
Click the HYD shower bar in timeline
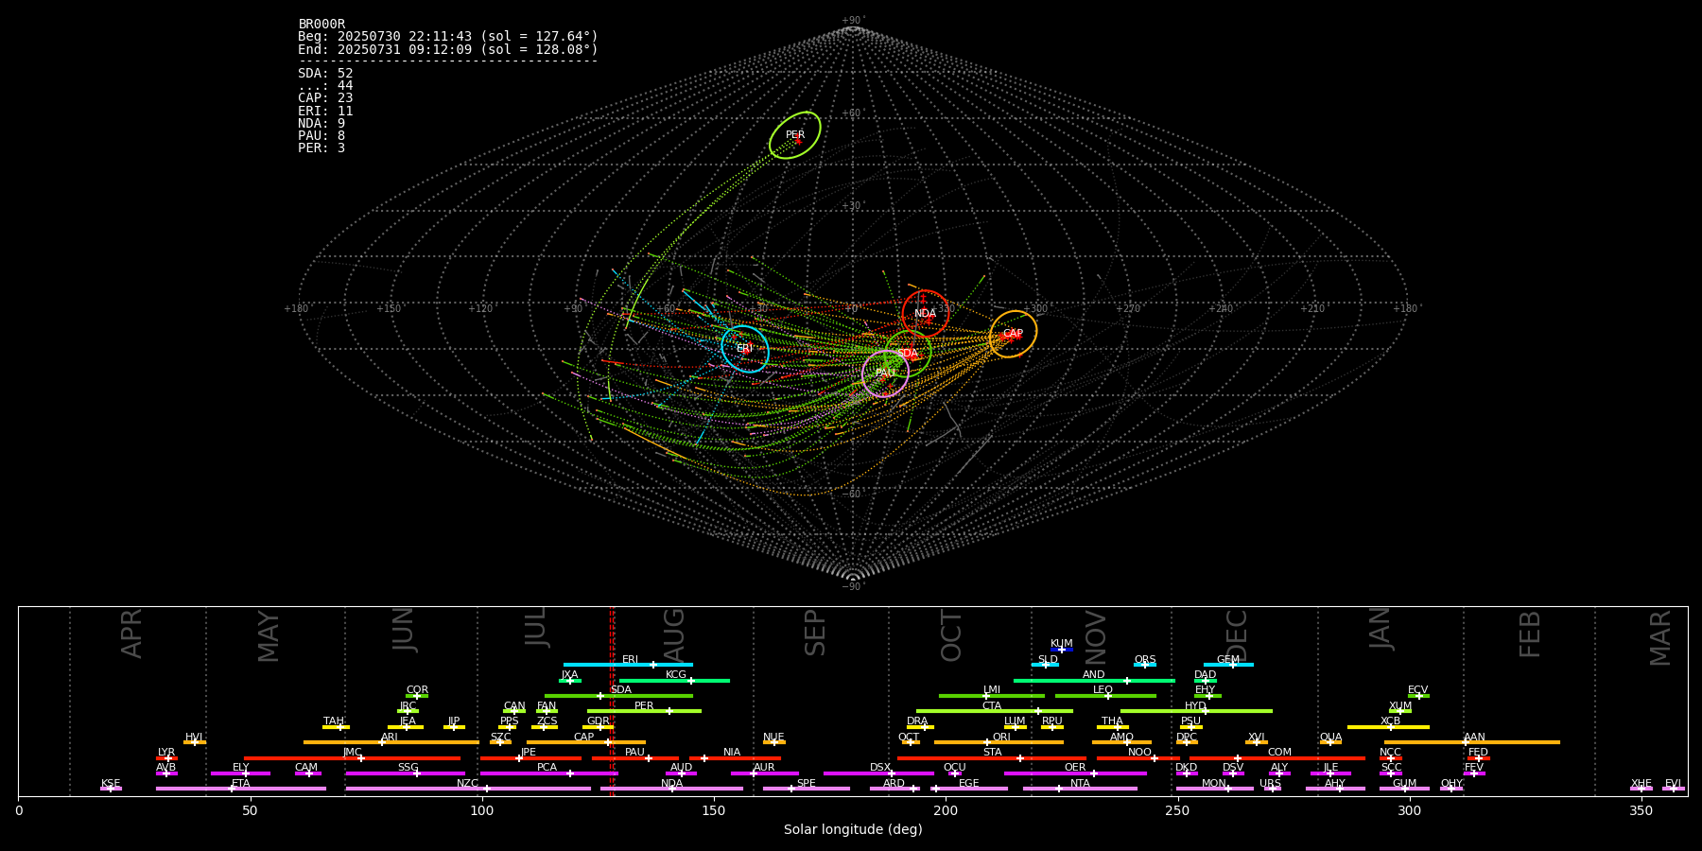(1196, 711)
